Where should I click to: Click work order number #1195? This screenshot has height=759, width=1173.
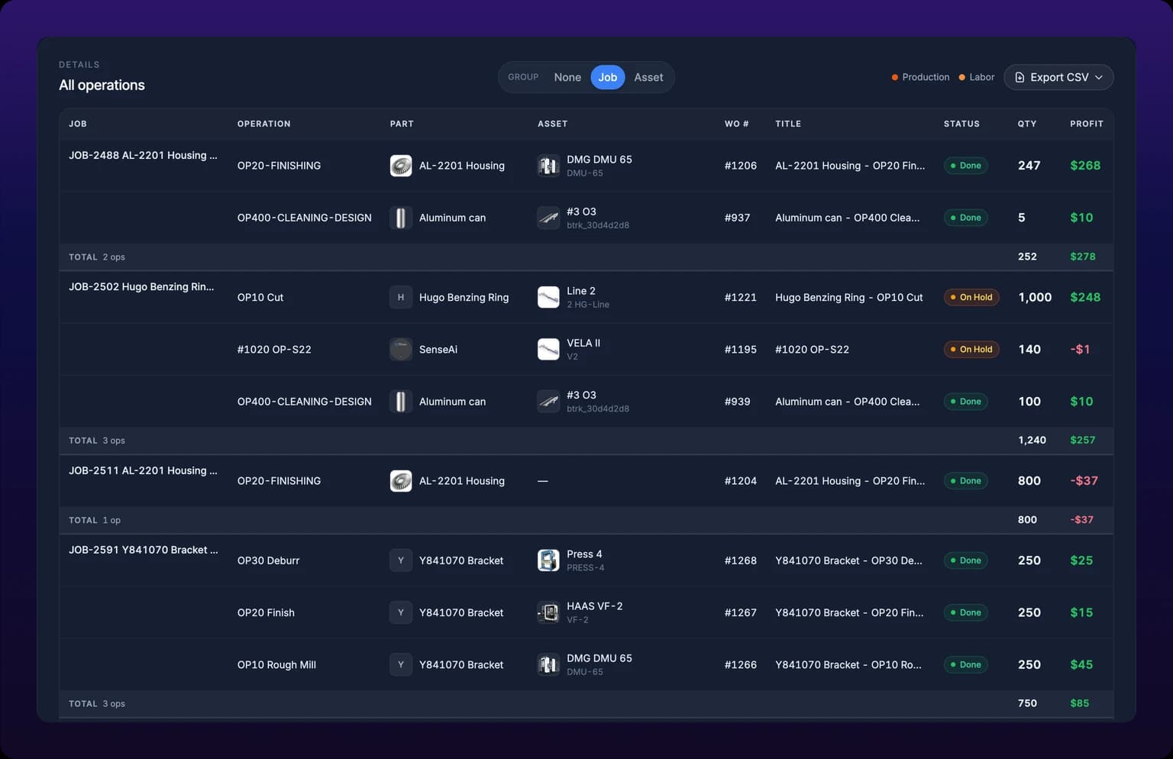pos(741,349)
